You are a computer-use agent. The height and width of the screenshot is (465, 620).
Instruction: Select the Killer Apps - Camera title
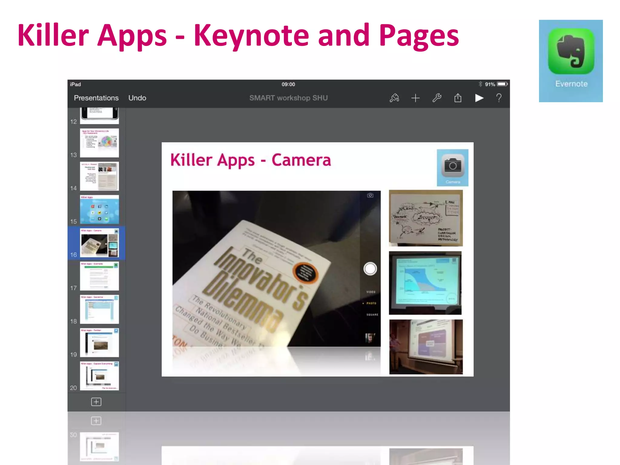[250, 160]
